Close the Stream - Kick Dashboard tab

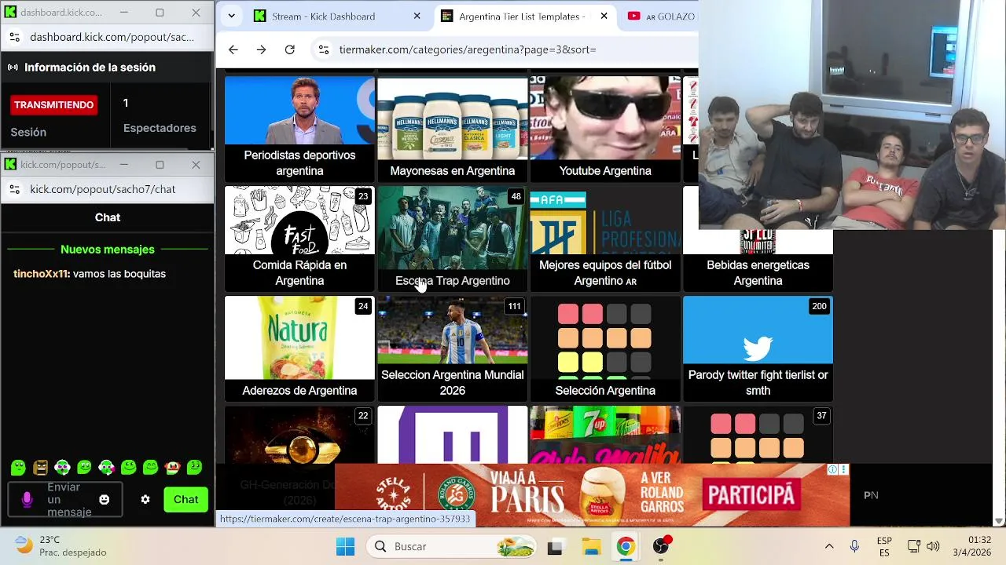pyautogui.click(x=417, y=16)
